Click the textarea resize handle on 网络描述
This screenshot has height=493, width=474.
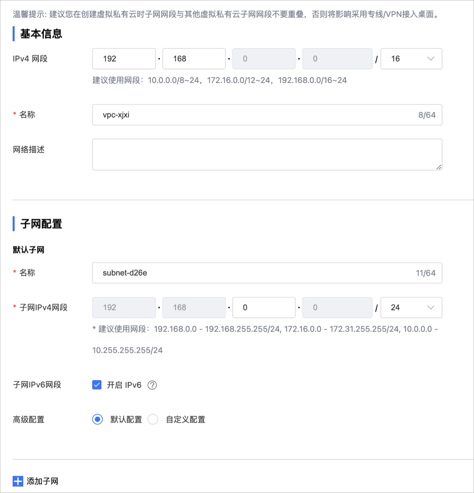[440, 167]
